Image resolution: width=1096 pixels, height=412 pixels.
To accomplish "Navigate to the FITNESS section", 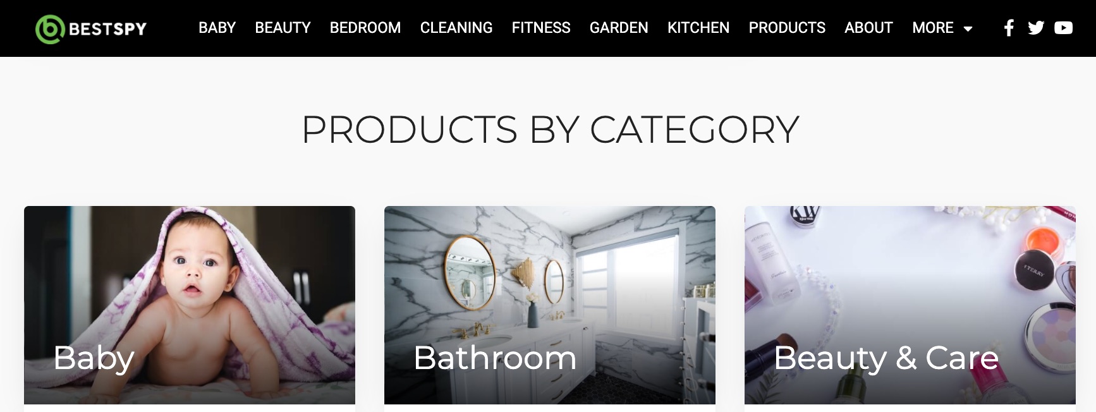I will (541, 28).
